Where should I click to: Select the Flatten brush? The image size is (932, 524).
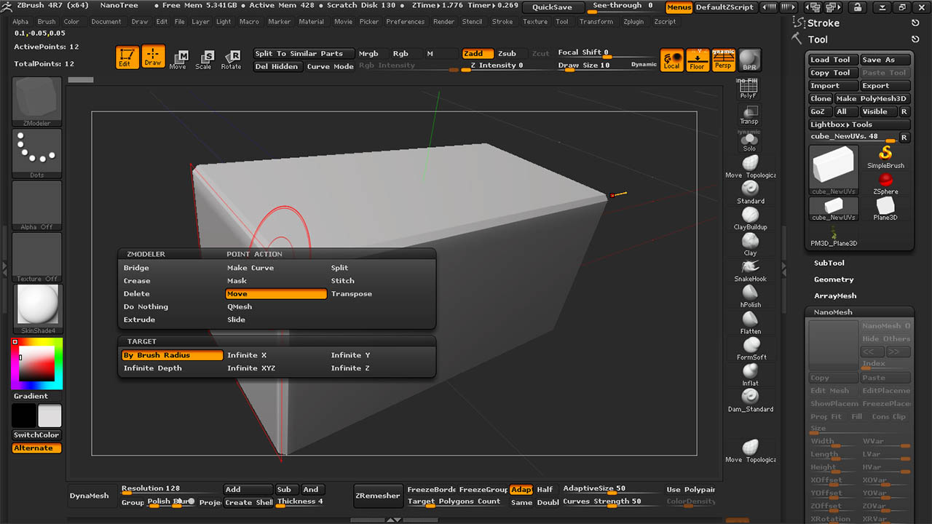pos(750,322)
